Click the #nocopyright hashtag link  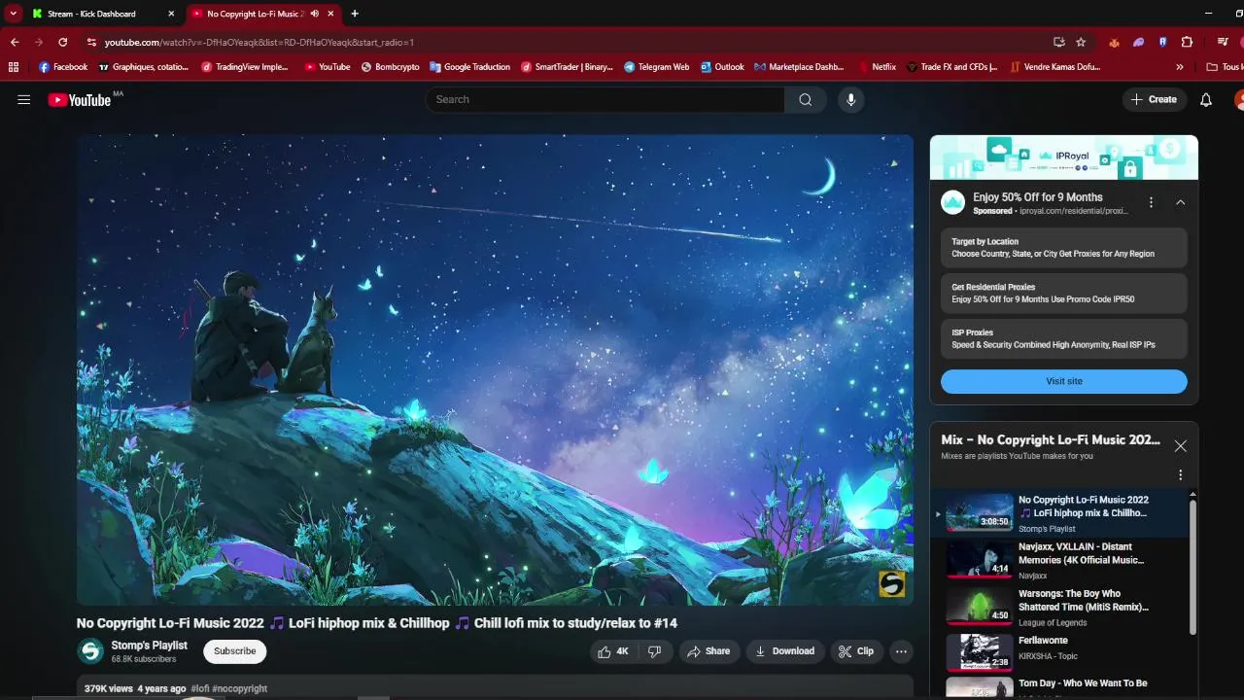point(239,688)
